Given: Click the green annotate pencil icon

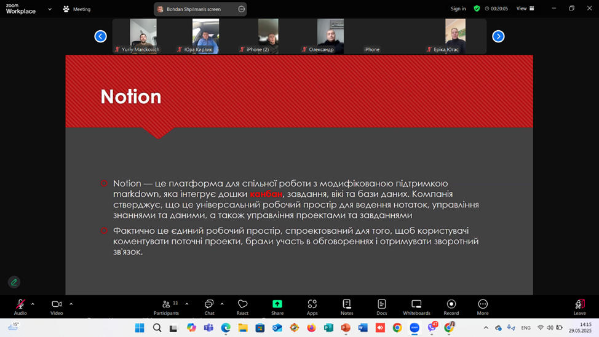Looking at the screenshot, I should pos(14,282).
